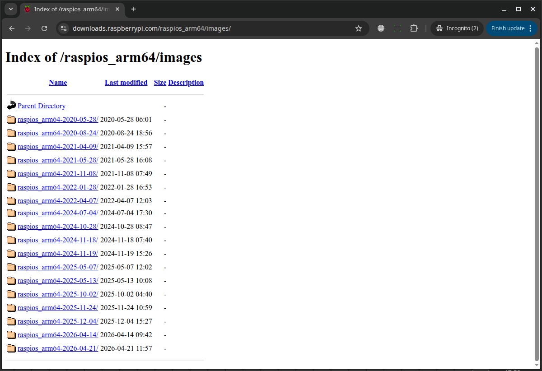Bookmark this page with star icon

(359, 28)
